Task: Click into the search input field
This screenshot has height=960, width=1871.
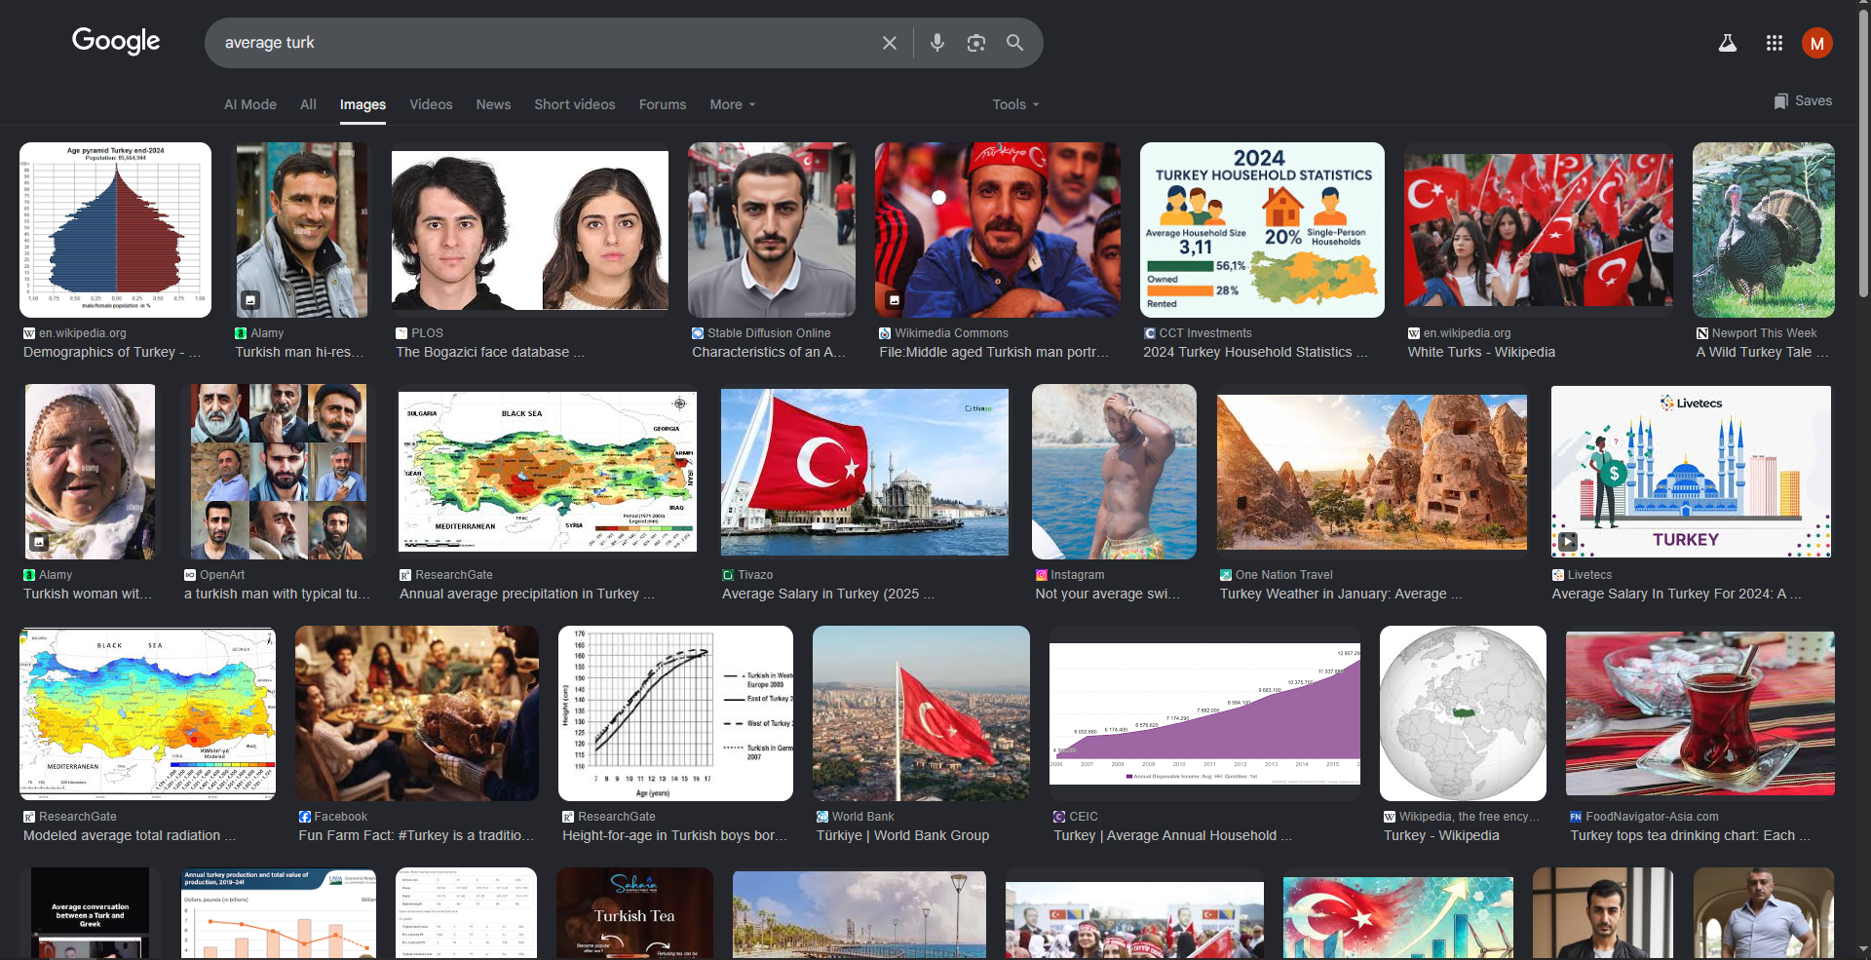Action: (x=536, y=43)
